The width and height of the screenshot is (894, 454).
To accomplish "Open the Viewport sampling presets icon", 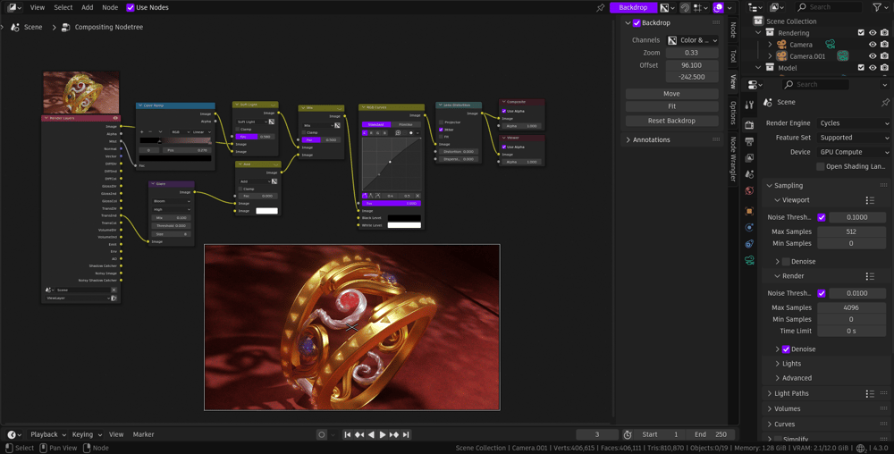I will 870,200.
